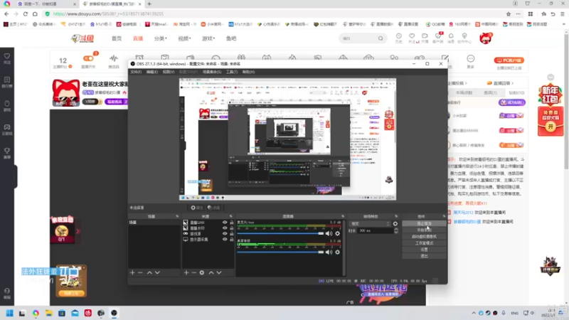Image resolution: width=569 pixels, height=320 pixels.
Task: Toggle the lock for the game source row
Action: click(232, 234)
